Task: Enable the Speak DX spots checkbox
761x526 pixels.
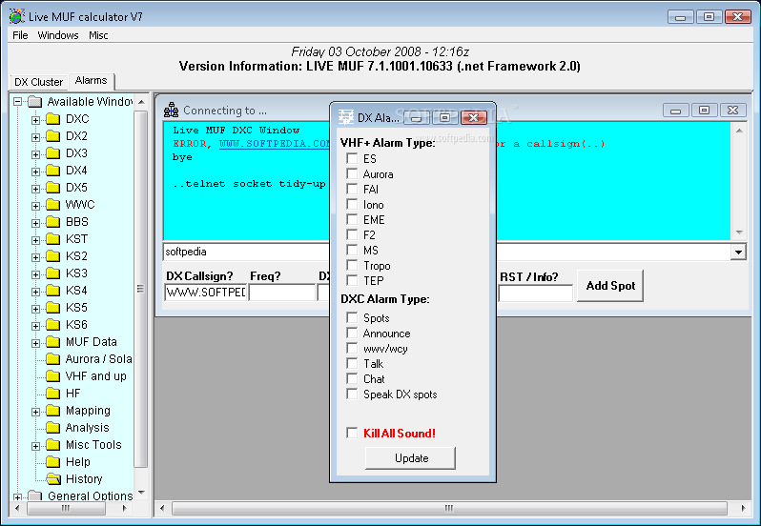Action: pyautogui.click(x=352, y=394)
